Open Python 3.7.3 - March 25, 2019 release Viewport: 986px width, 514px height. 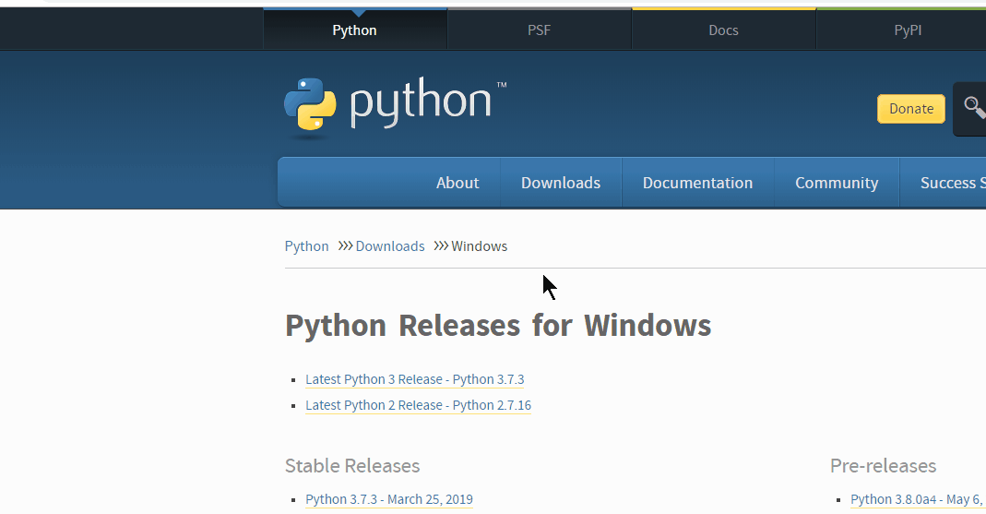tap(389, 499)
